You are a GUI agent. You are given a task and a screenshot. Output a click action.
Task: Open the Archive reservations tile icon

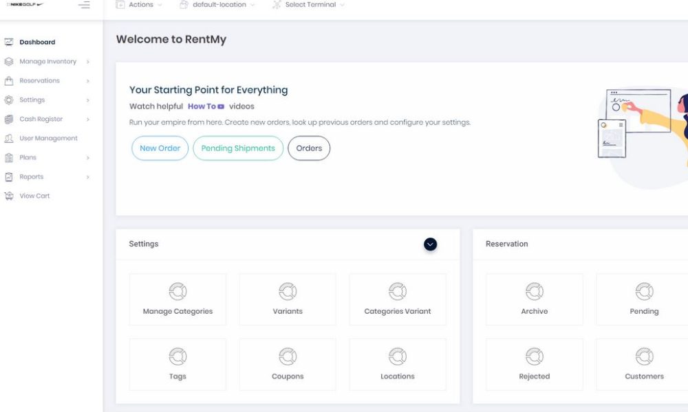(x=535, y=292)
